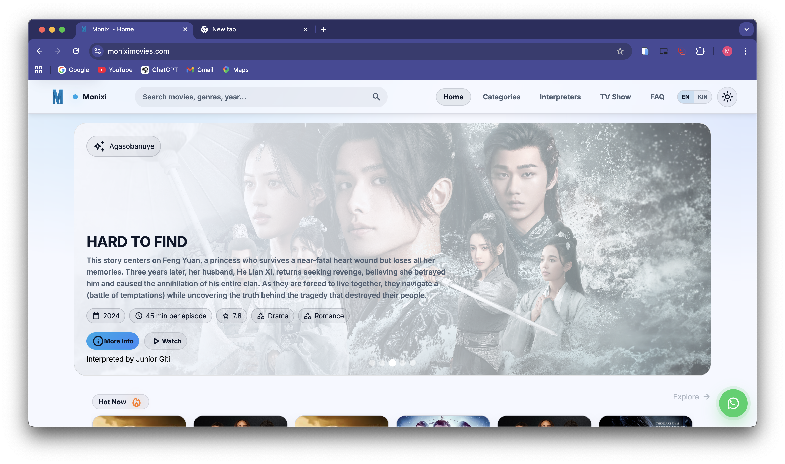The image size is (785, 464).
Task: Click More Info button
Action: point(113,341)
